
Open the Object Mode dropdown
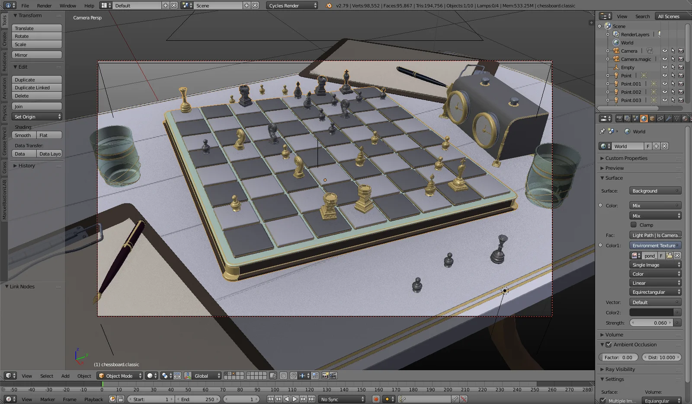(x=119, y=375)
